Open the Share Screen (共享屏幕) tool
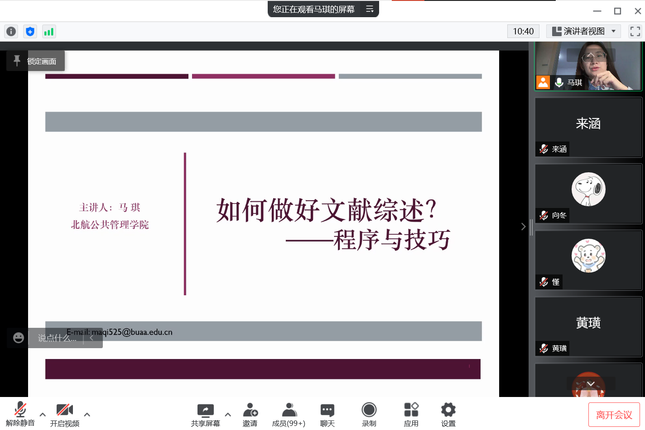 tap(205, 415)
